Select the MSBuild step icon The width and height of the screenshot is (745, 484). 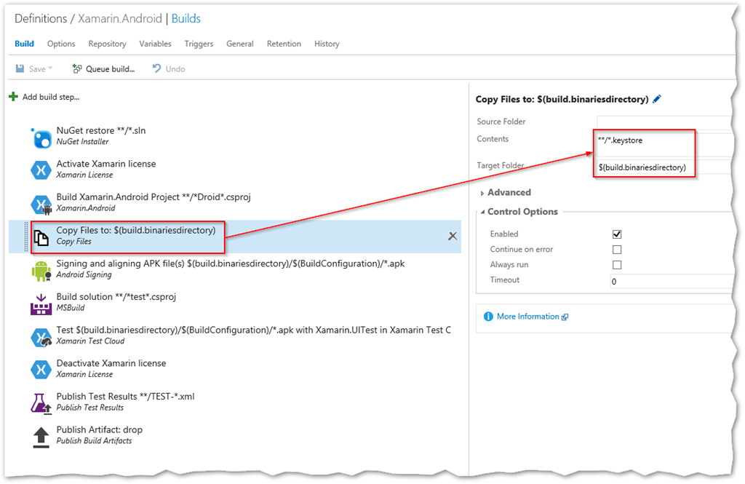pyautogui.click(x=41, y=304)
